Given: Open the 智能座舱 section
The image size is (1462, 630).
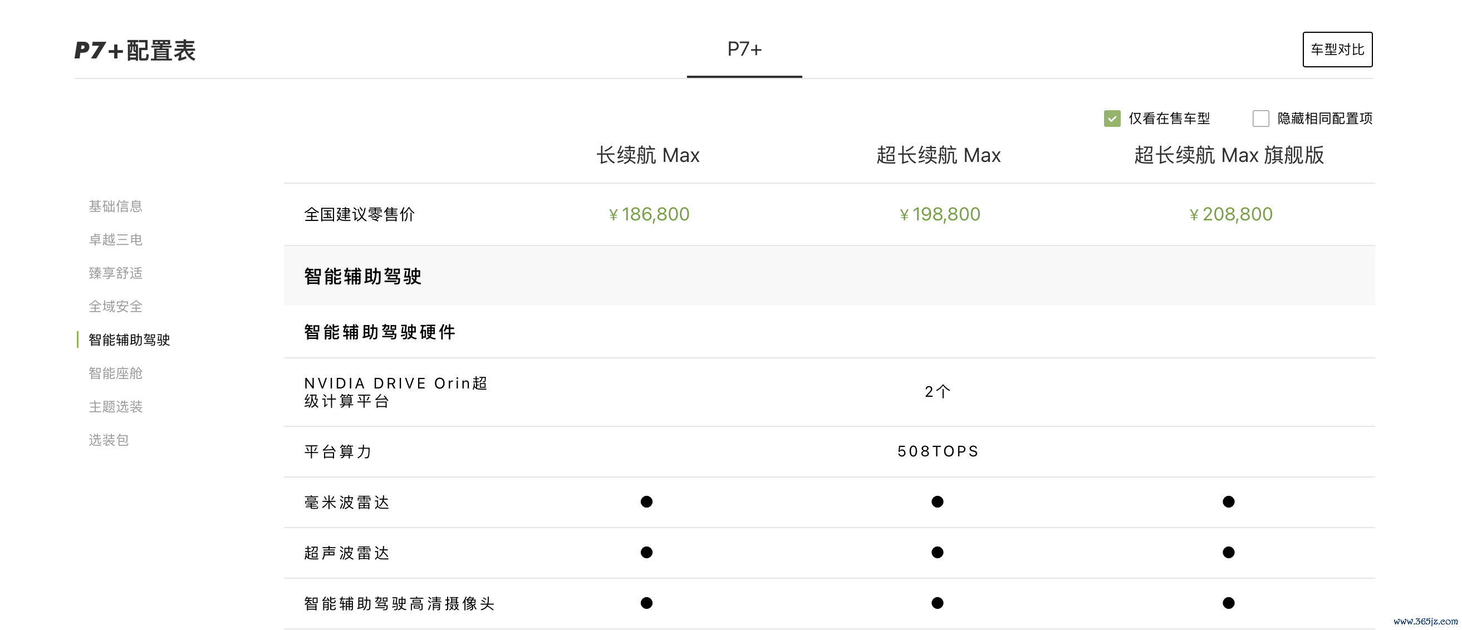Looking at the screenshot, I should 115,373.
